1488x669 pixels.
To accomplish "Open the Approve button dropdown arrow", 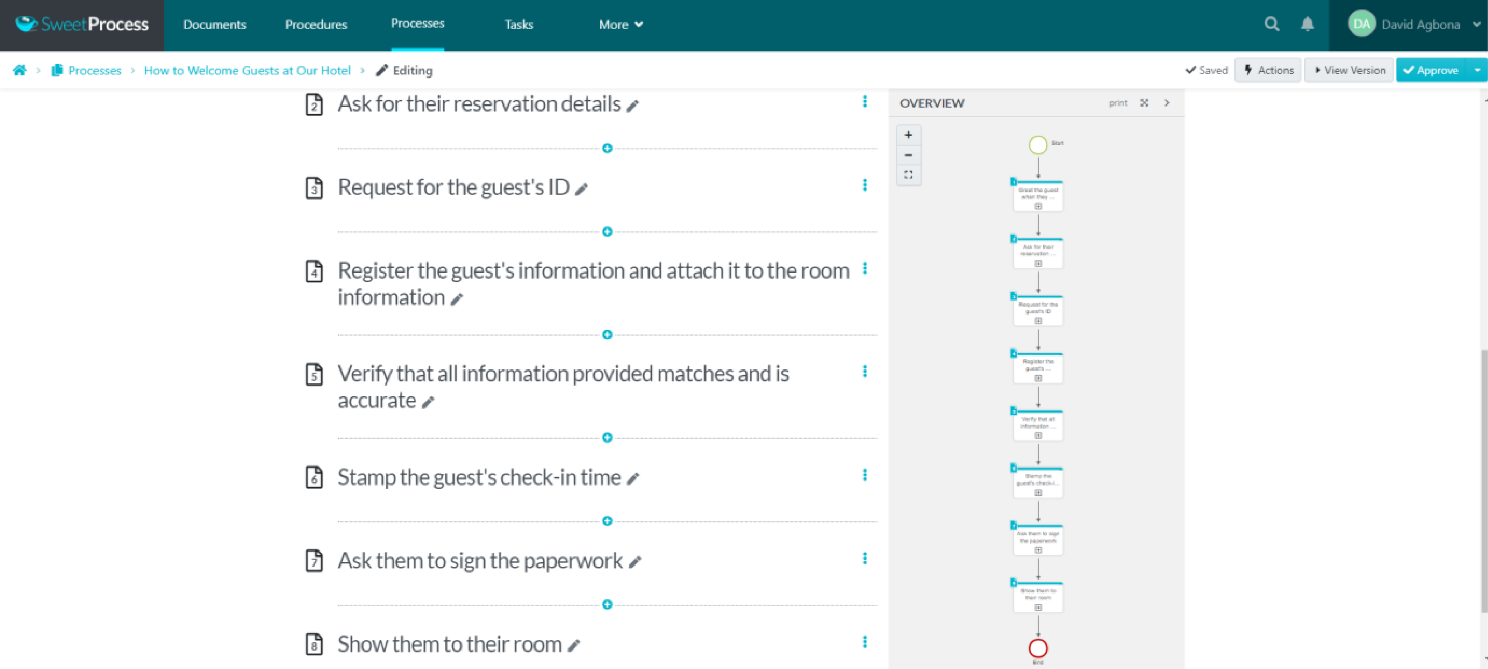I will [1477, 70].
